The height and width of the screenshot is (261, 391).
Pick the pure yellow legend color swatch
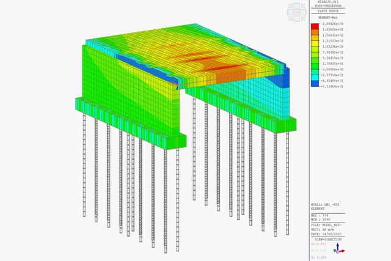tap(315, 43)
